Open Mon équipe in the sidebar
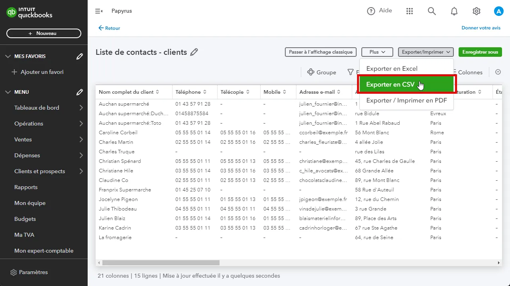510x286 pixels. 30,203
